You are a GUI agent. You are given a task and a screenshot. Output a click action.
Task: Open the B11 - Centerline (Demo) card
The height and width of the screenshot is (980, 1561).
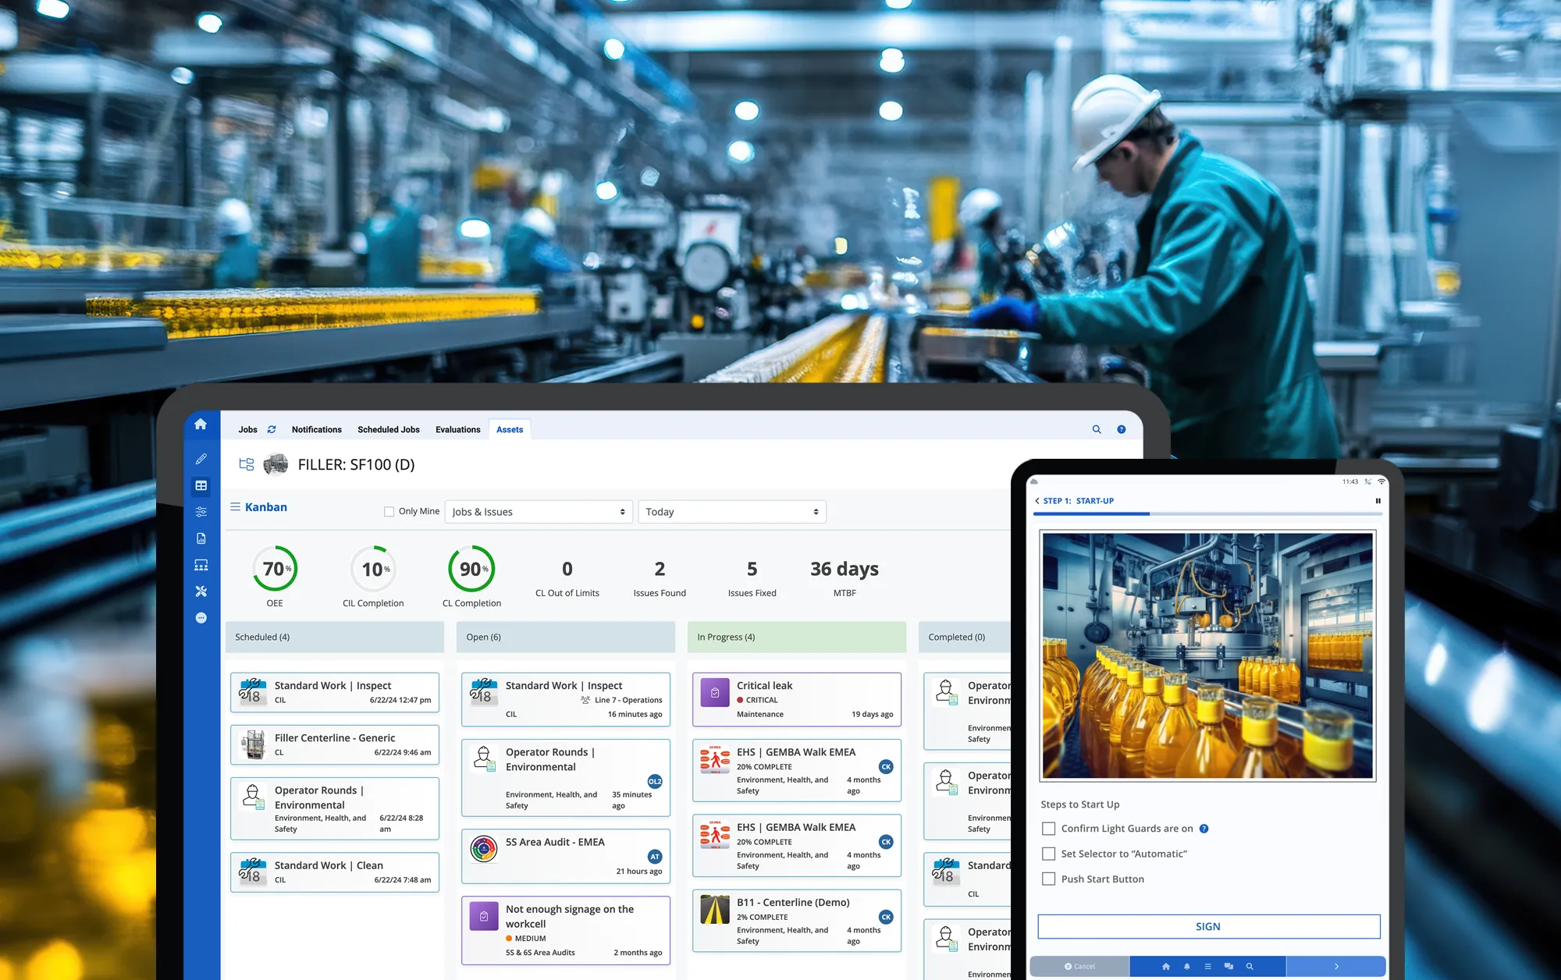pyautogui.click(x=797, y=921)
